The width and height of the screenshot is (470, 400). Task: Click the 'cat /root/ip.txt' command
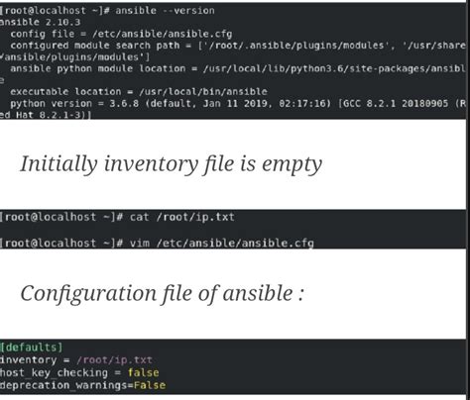pos(182,217)
